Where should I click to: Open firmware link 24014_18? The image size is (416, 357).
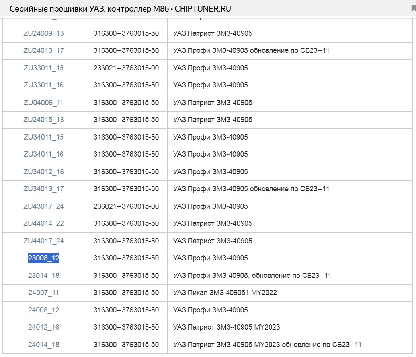click(x=43, y=345)
